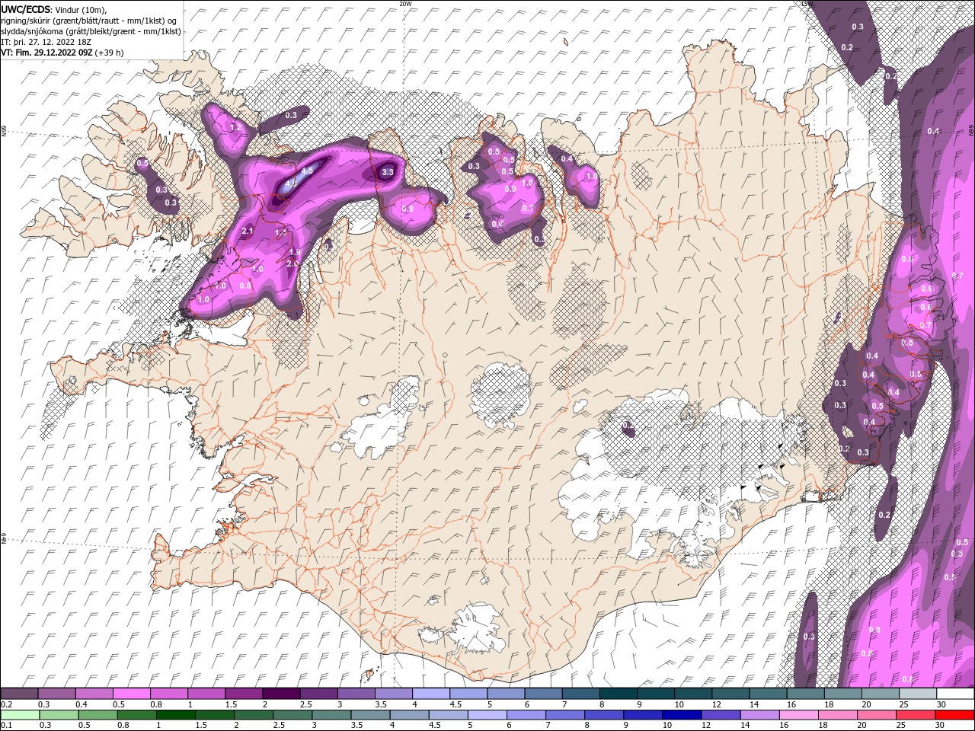Click the '1.9' precipitation value on the map
The height and width of the screenshot is (731, 975).
(296, 252)
